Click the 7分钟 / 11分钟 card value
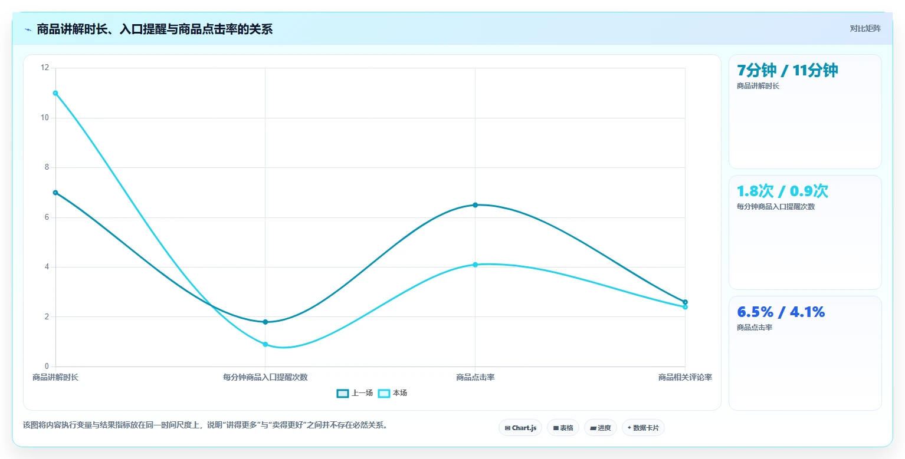 click(788, 71)
